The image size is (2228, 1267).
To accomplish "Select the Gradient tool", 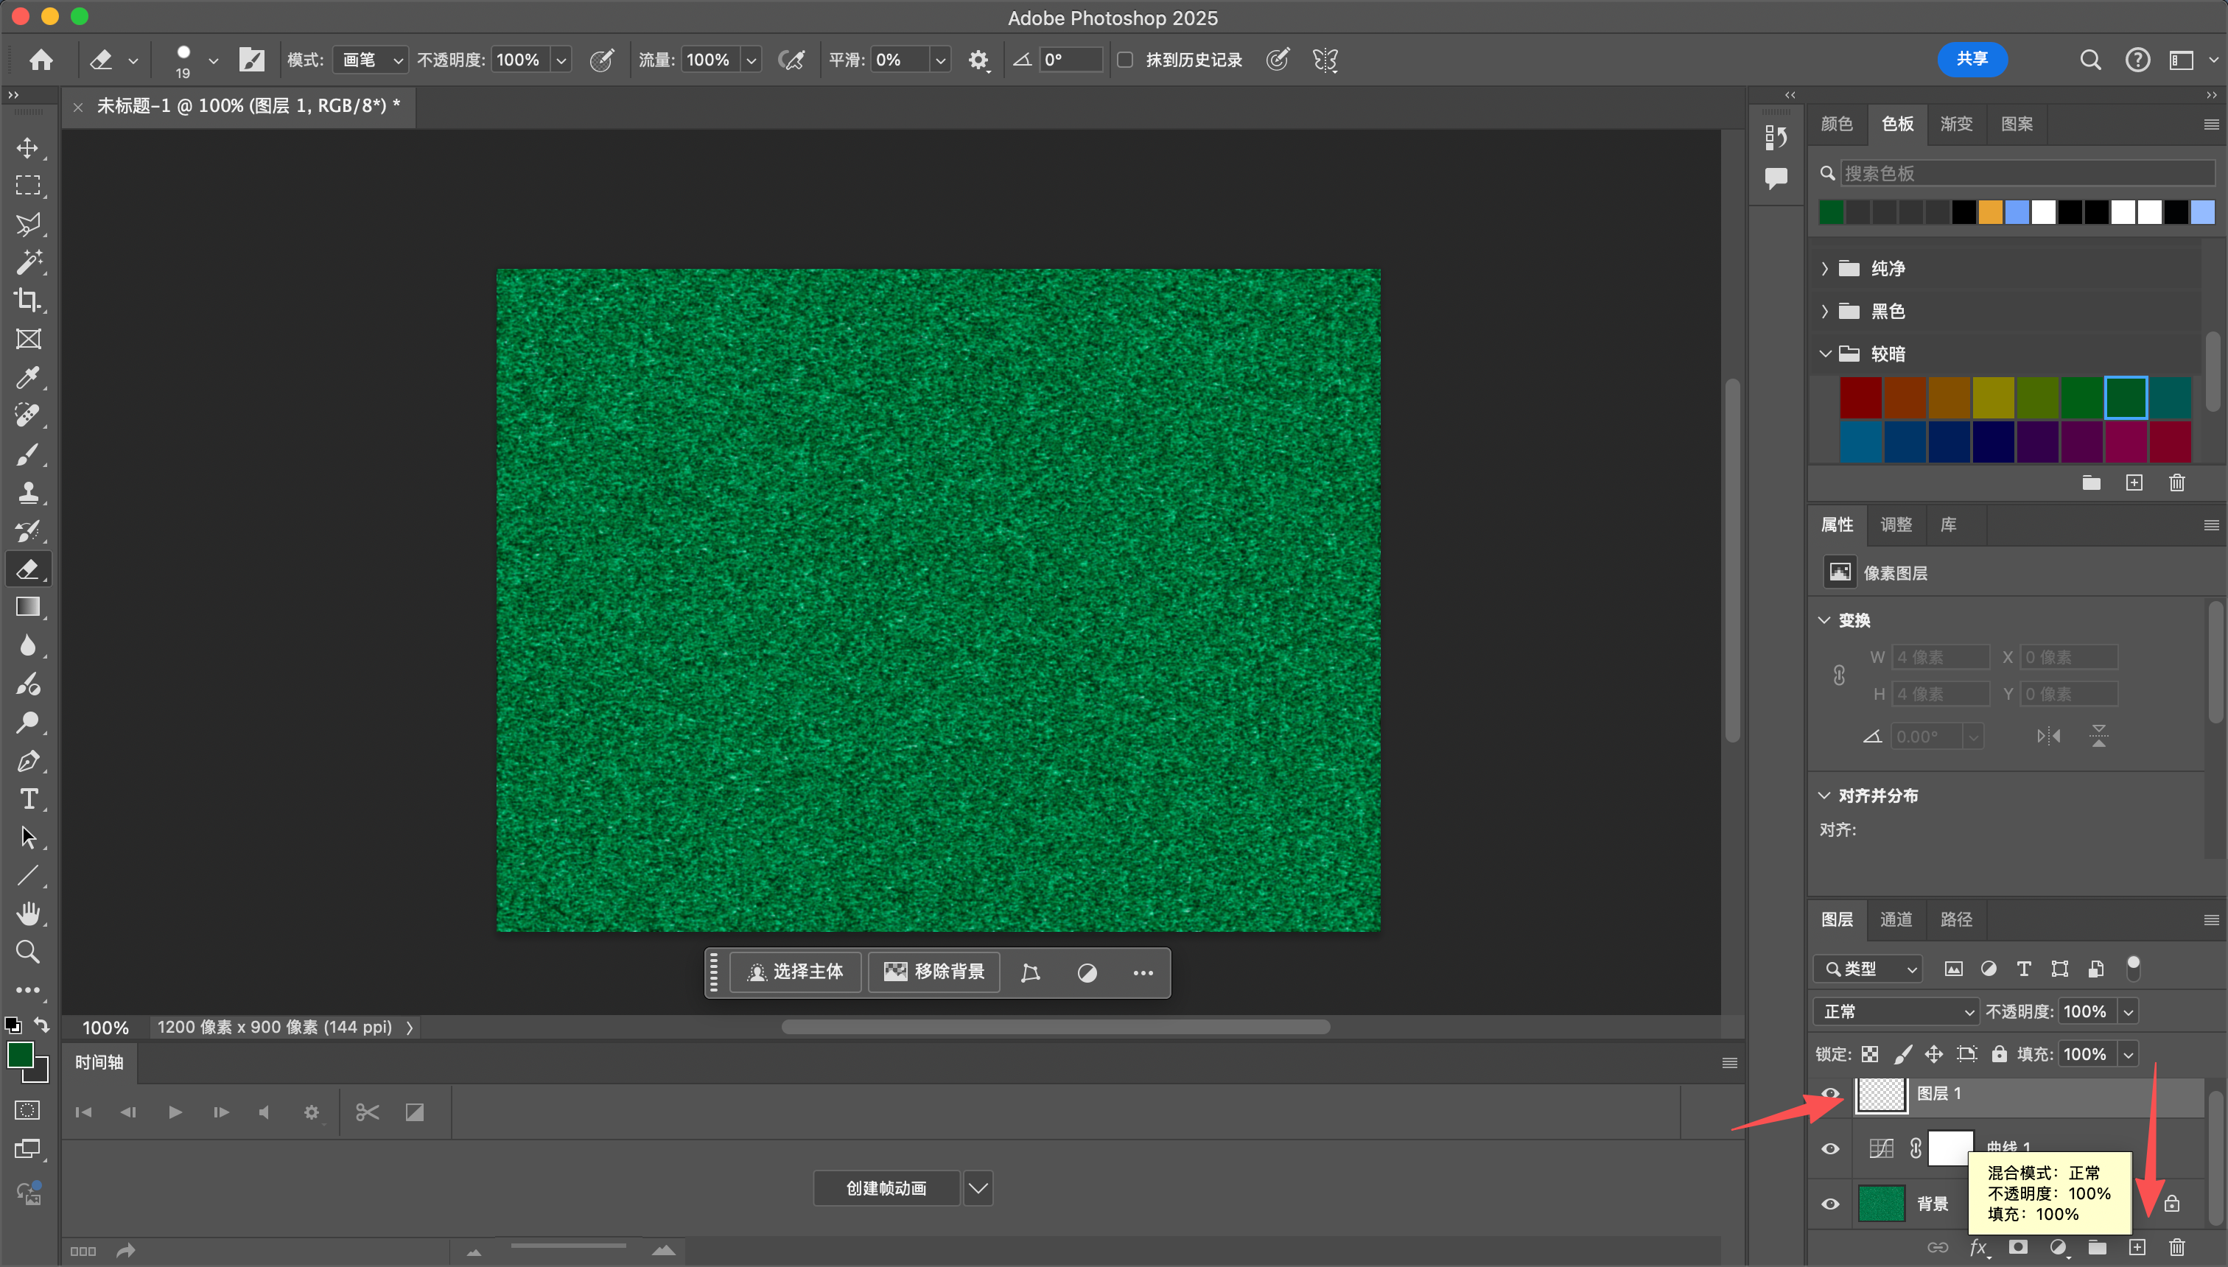I will (x=28, y=606).
